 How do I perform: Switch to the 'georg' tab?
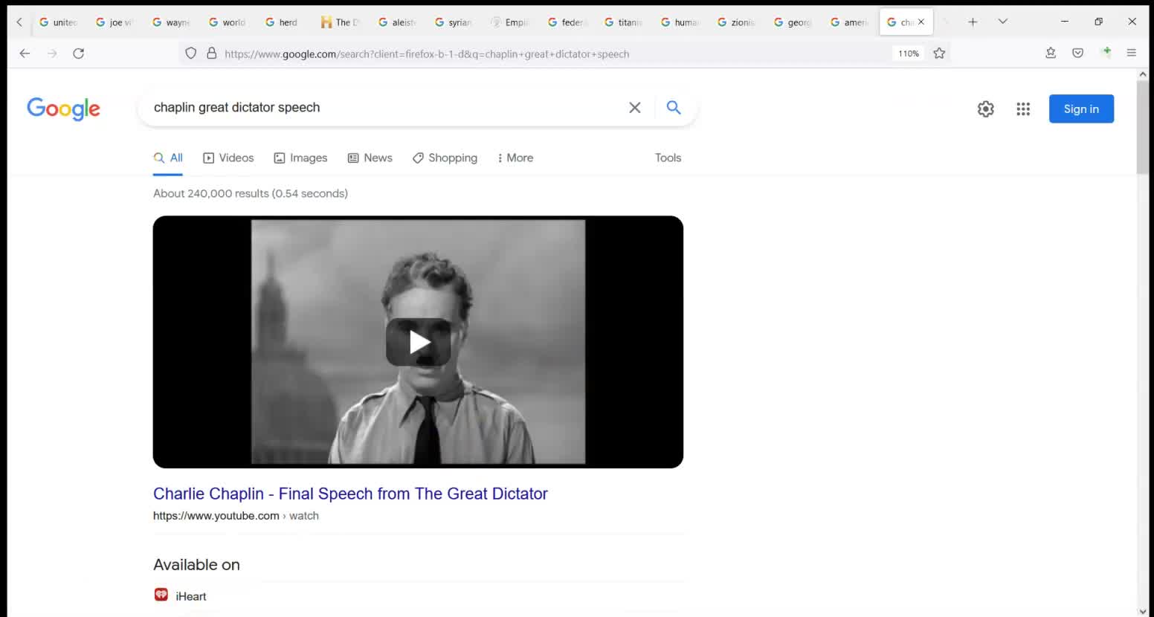(x=793, y=22)
